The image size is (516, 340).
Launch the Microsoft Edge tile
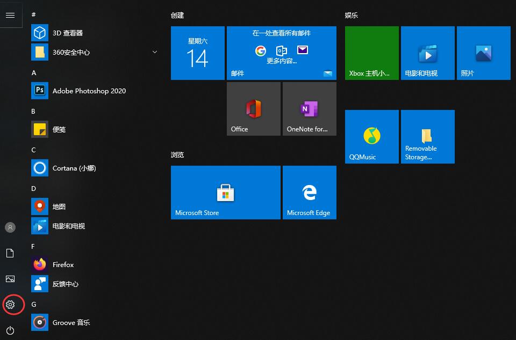[x=310, y=193]
